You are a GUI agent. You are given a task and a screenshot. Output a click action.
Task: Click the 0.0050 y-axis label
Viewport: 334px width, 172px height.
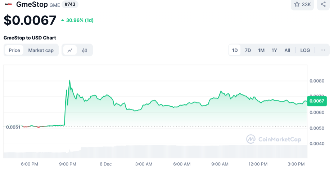pos(317,128)
